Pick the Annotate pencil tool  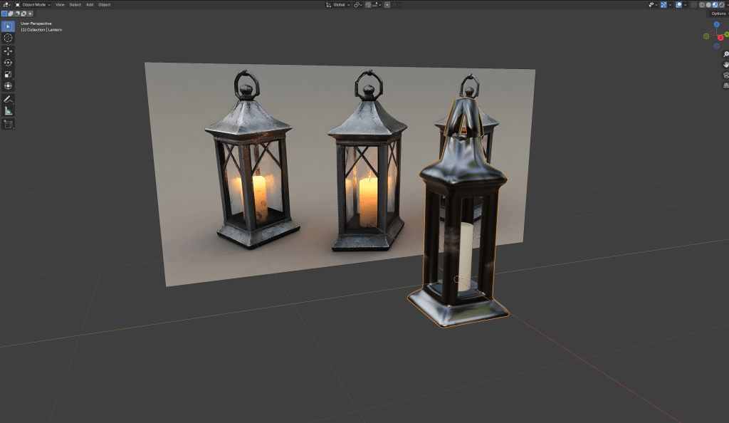click(x=8, y=99)
